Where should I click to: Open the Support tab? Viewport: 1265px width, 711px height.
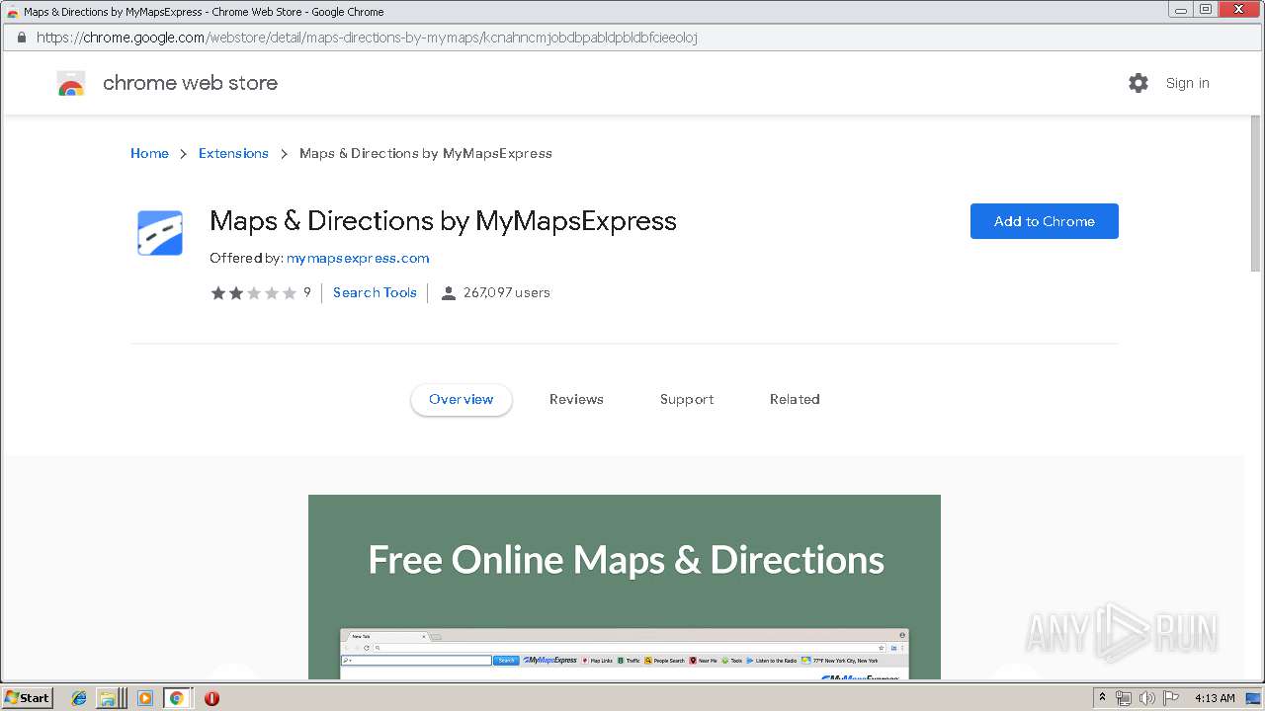(x=687, y=400)
